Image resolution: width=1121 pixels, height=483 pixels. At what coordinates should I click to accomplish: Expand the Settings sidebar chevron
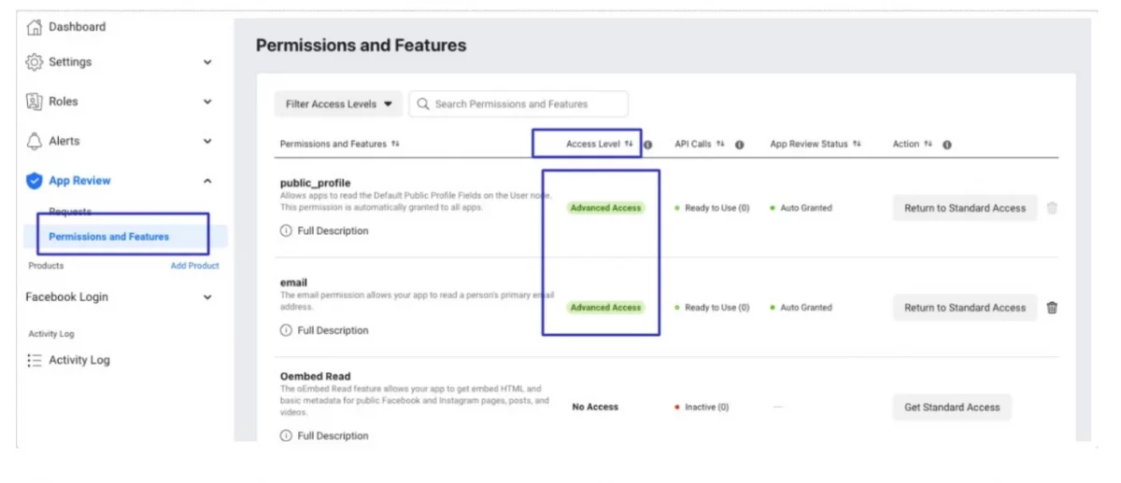[207, 62]
